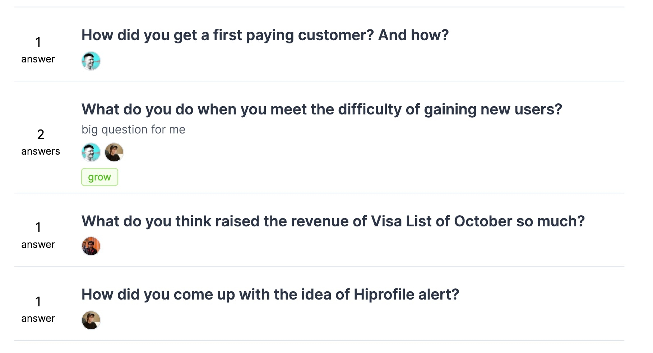Click the "big question for me" description
Screen dimensions: 653x353
tap(133, 130)
